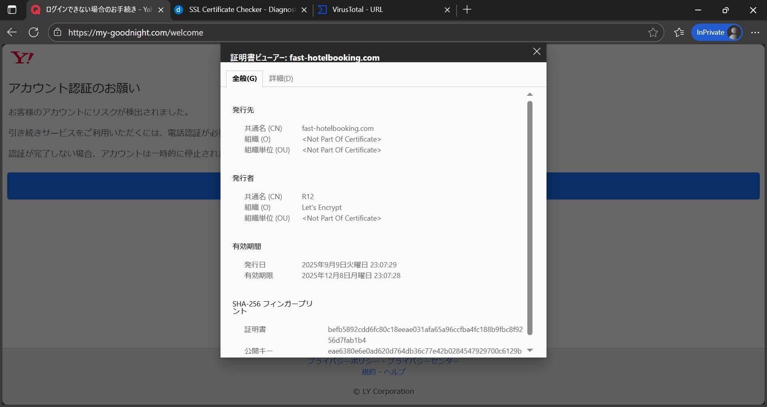Open the favorites list icon
Screen dimensions: 767x407
pyautogui.click(x=679, y=32)
